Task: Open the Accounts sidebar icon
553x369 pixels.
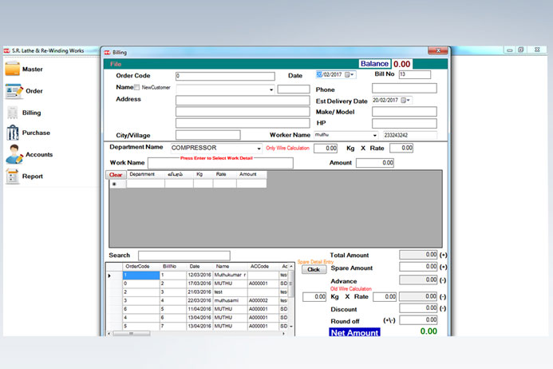Action: pos(13,154)
